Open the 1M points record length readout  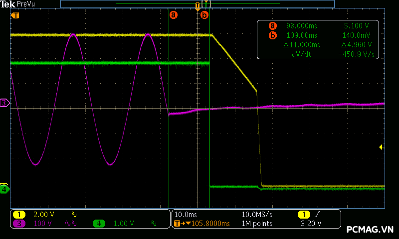click(257, 224)
